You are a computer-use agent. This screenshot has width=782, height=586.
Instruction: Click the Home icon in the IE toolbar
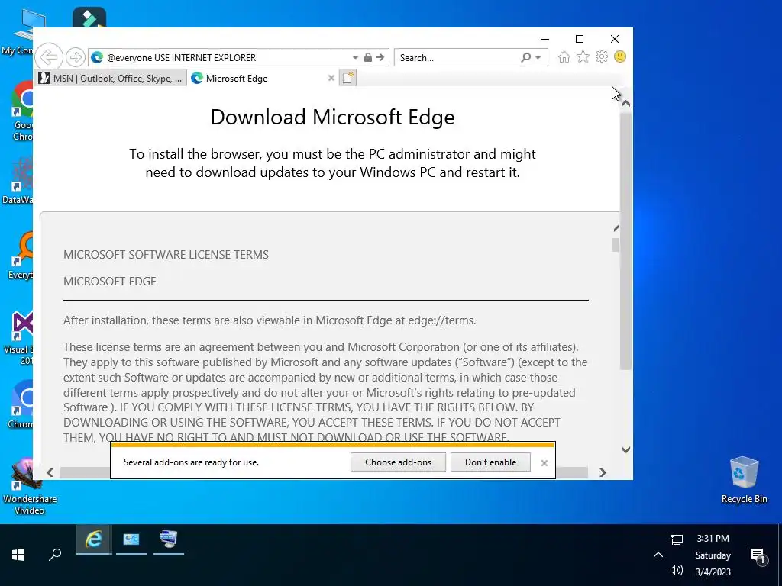click(564, 56)
